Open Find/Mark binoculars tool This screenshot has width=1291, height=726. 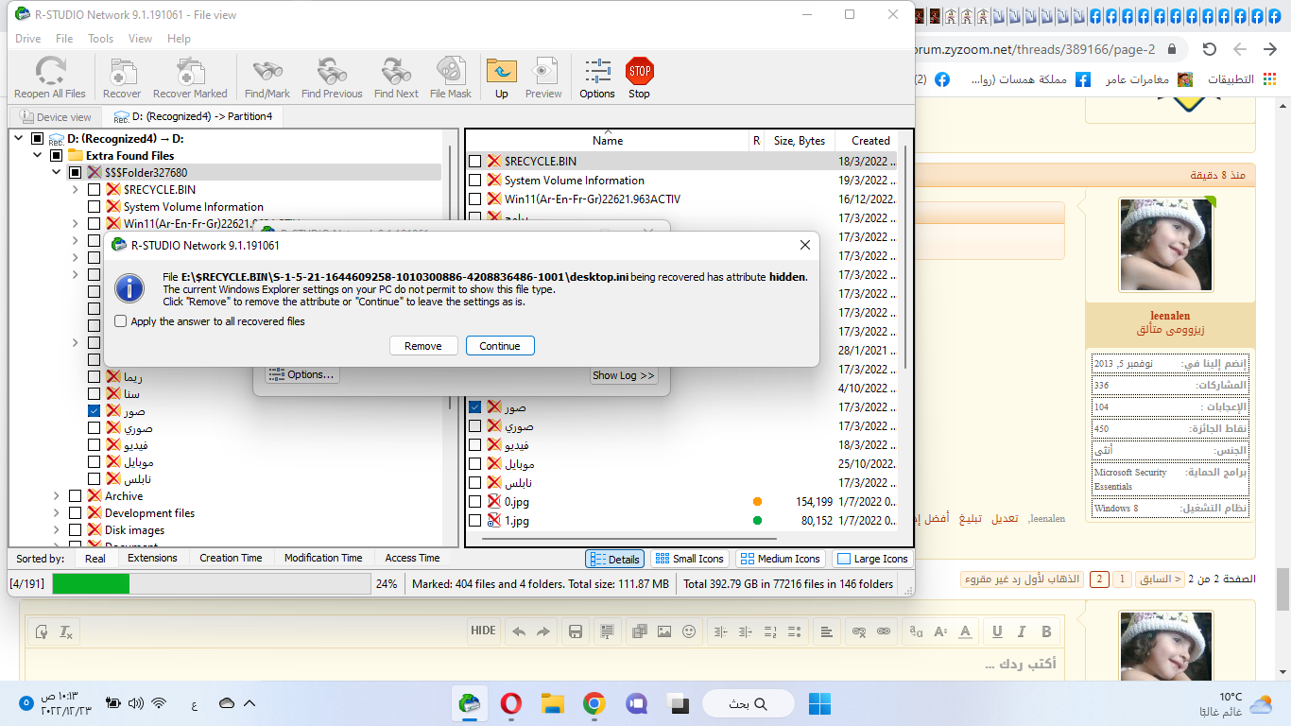coord(267,78)
